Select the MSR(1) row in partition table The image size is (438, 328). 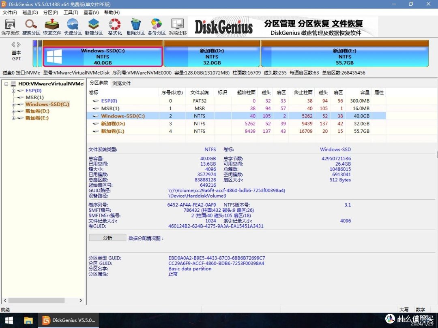tap(236, 108)
